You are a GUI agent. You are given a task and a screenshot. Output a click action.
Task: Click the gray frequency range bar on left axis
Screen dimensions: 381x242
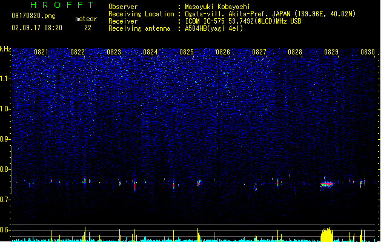(x=12, y=169)
